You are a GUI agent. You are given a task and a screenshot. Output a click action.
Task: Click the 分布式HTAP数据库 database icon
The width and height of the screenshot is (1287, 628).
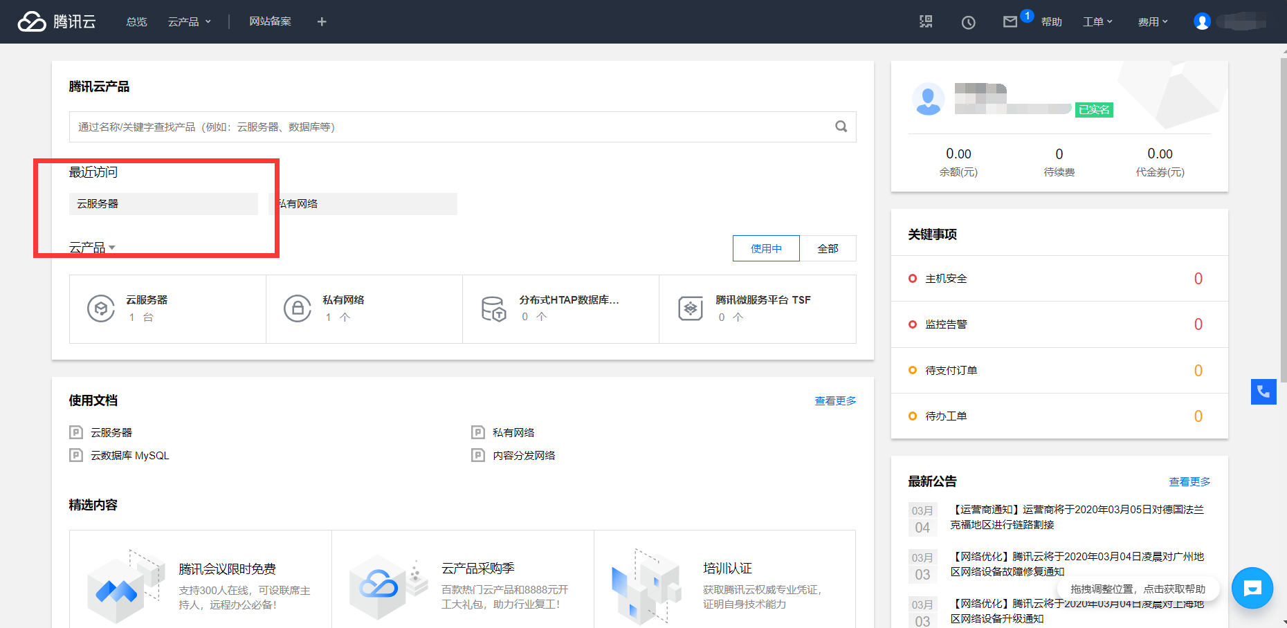494,308
